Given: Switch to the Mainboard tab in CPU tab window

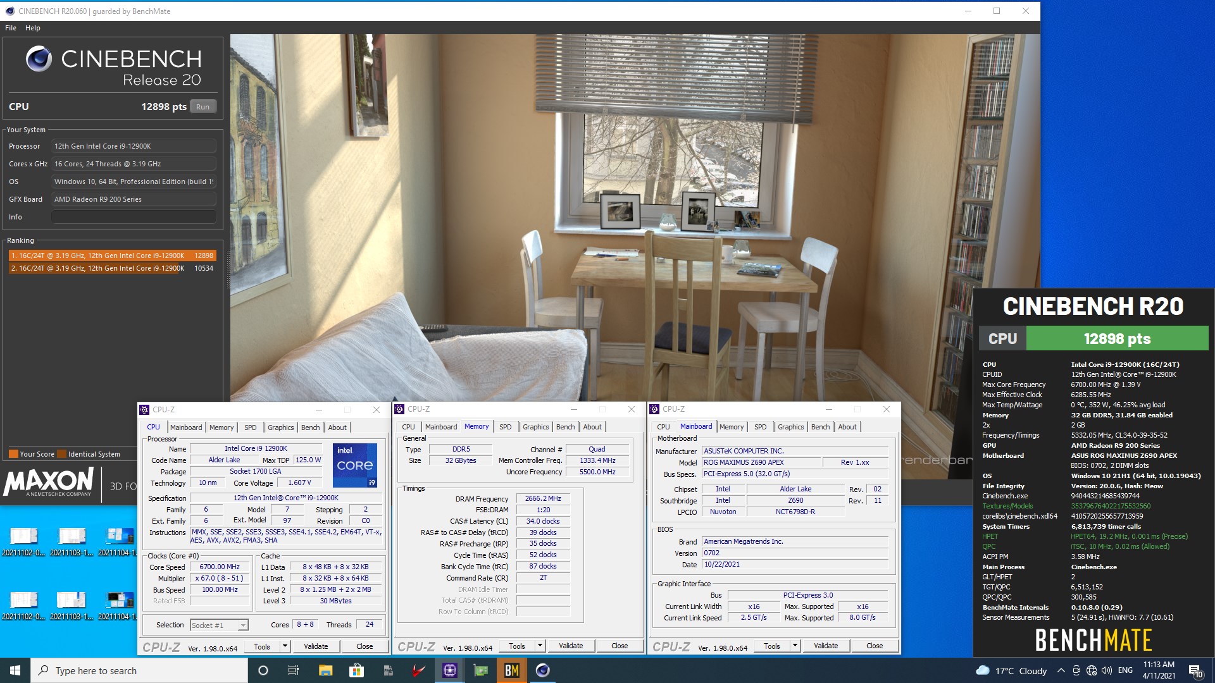Looking at the screenshot, I should [x=186, y=428].
